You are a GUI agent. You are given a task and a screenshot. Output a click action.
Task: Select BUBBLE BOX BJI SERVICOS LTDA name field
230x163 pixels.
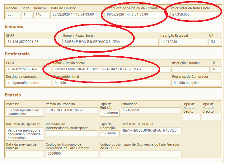pos(110,42)
